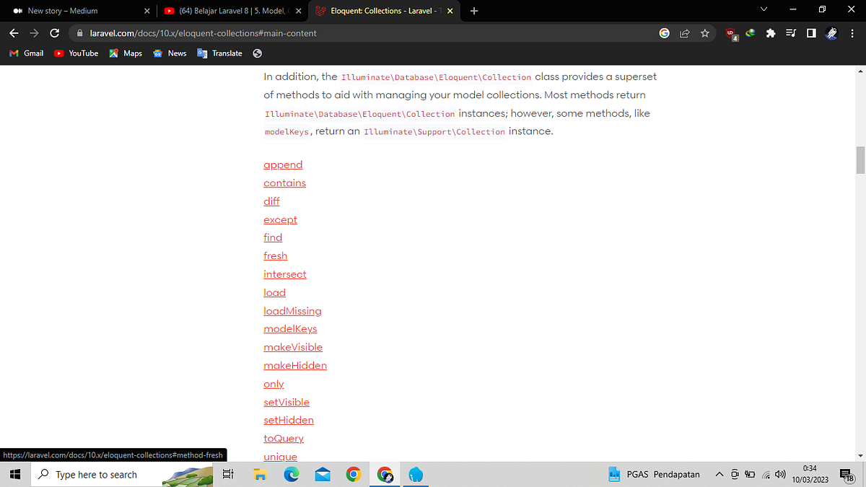Open the Chrome three-dot menu
This screenshot has width=866, height=487.
pyautogui.click(x=852, y=33)
